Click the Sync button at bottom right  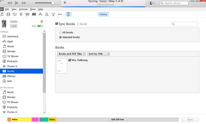tap(190, 120)
